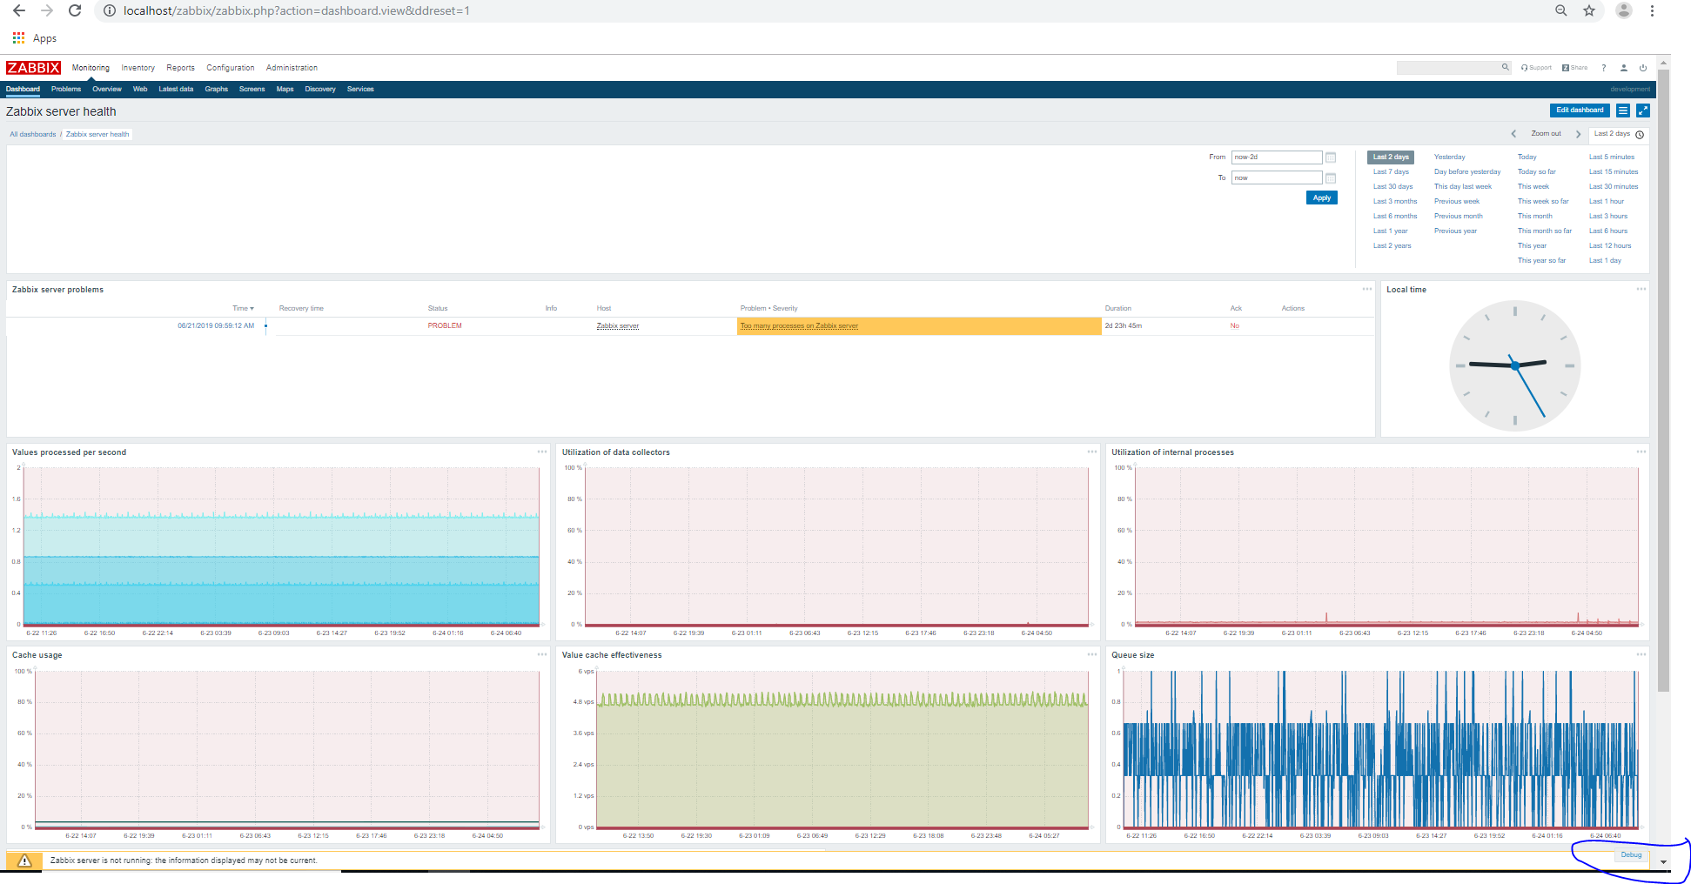Image resolution: width=1691 pixels, height=884 pixels.
Task: Open the Support headset link
Action: coord(1536,67)
